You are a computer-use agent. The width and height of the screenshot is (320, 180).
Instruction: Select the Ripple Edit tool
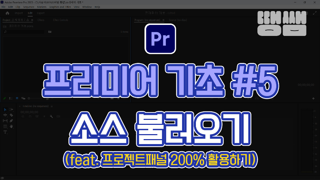tap(5, 115)
